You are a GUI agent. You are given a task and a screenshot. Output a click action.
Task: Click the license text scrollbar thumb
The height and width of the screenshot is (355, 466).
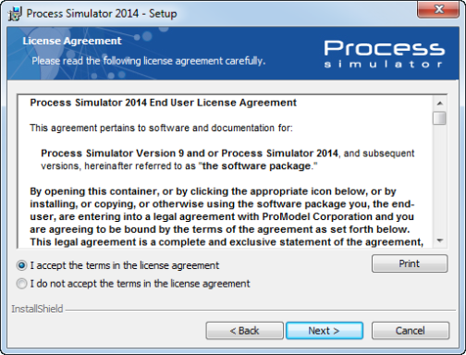tap(439, 118)
